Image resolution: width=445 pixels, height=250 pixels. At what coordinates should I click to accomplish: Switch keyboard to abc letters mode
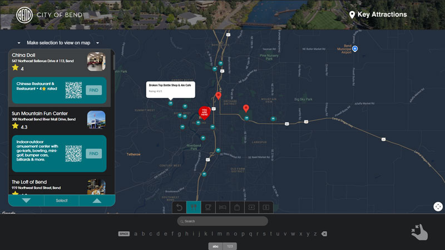click(x=215, y=246)
